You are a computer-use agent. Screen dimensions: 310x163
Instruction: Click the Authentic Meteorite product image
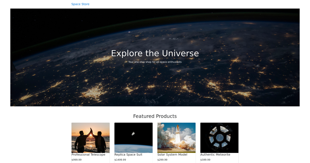pos(219,138)
